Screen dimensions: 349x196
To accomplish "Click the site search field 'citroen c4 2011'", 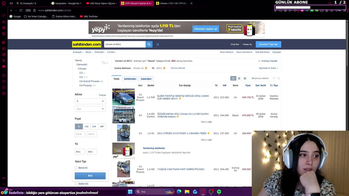I will 125,44.
